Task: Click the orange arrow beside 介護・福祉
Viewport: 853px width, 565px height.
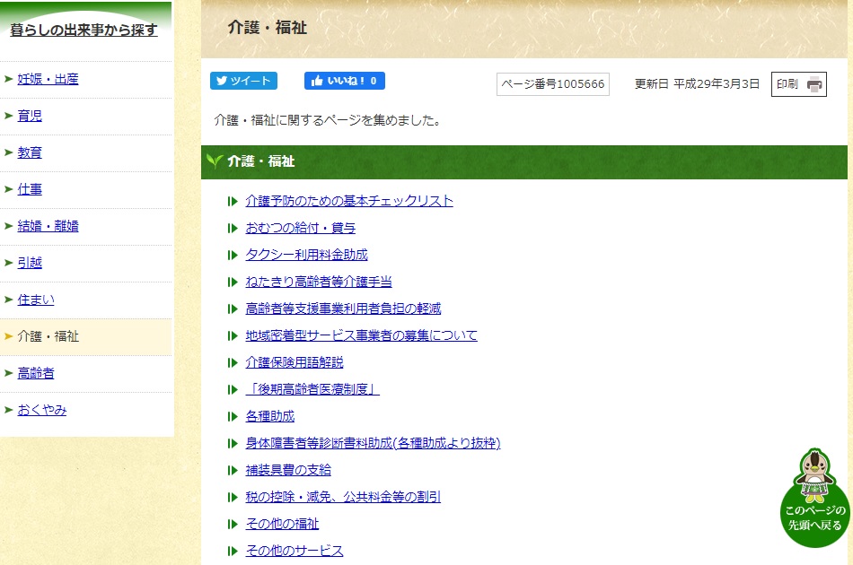Action: tap(9, 336)
